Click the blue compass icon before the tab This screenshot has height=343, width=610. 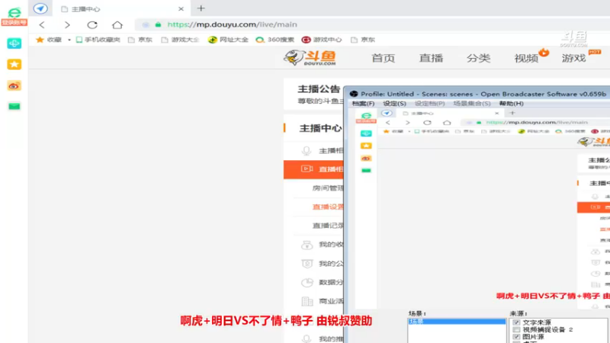[40, 8]
